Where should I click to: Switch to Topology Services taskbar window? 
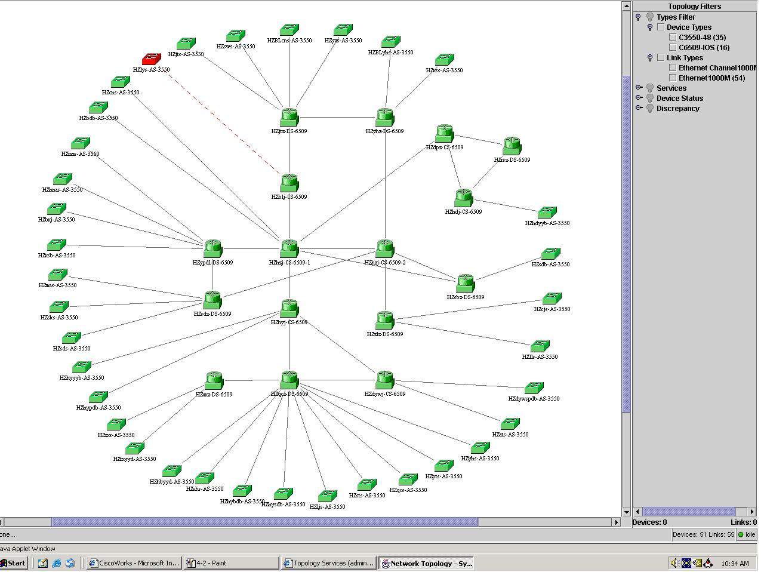[328, 563]
